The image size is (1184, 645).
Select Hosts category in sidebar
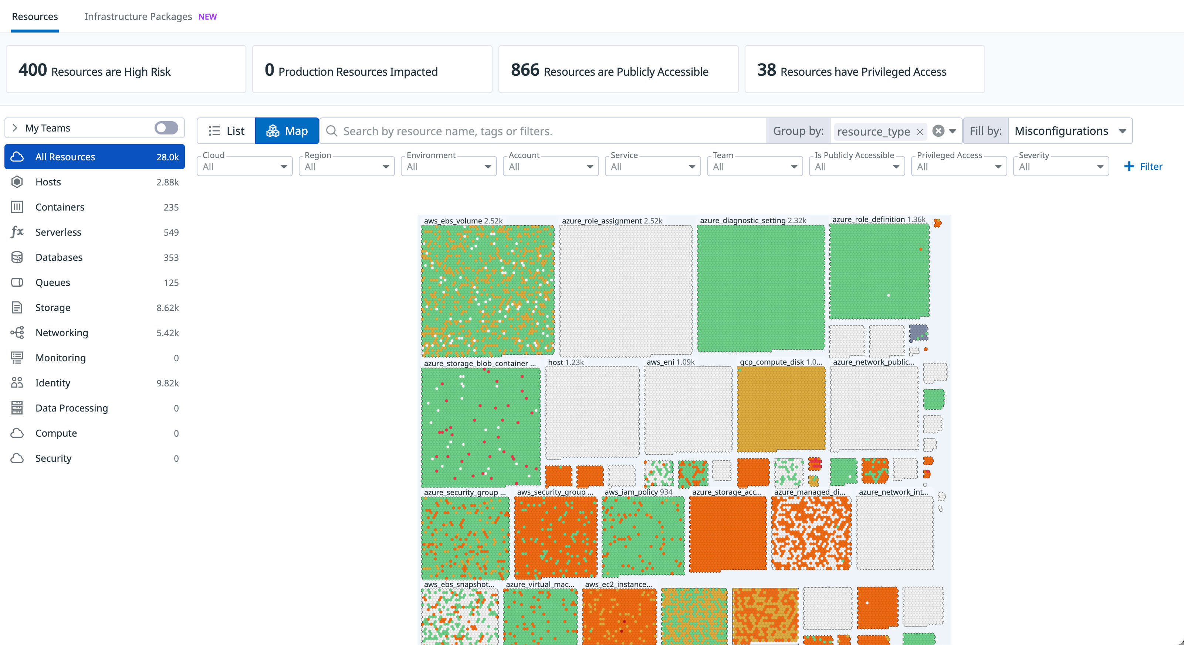95,182
